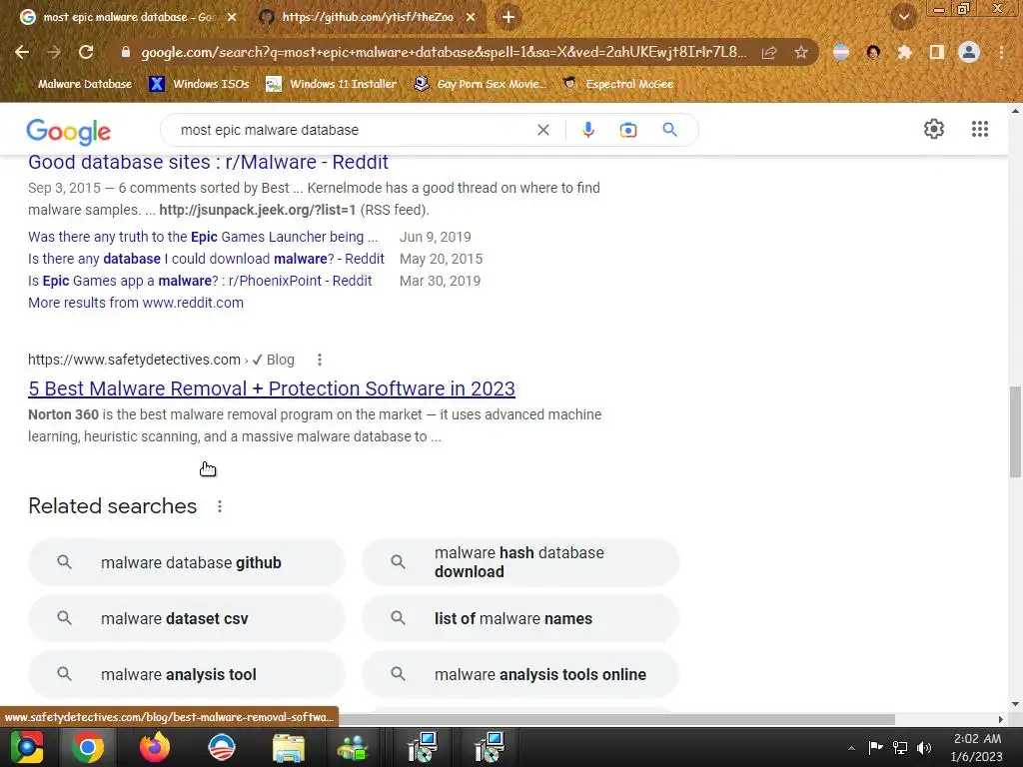Click the Google search input field
The height and width of the screenshot is (767, 1023).
[353, 130]
